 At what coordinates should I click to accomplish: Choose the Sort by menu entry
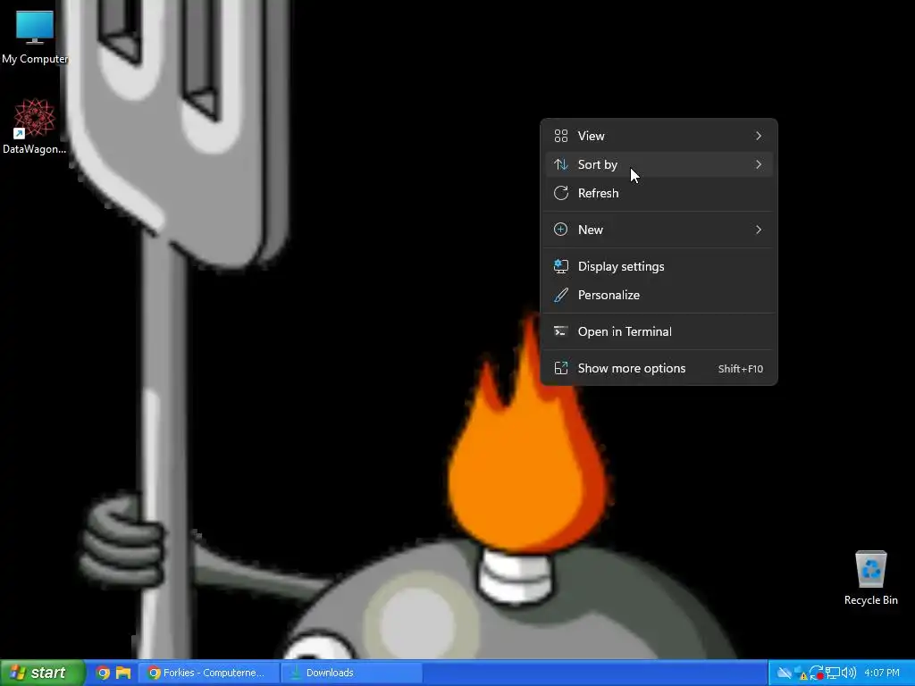(x=659, y=164)
